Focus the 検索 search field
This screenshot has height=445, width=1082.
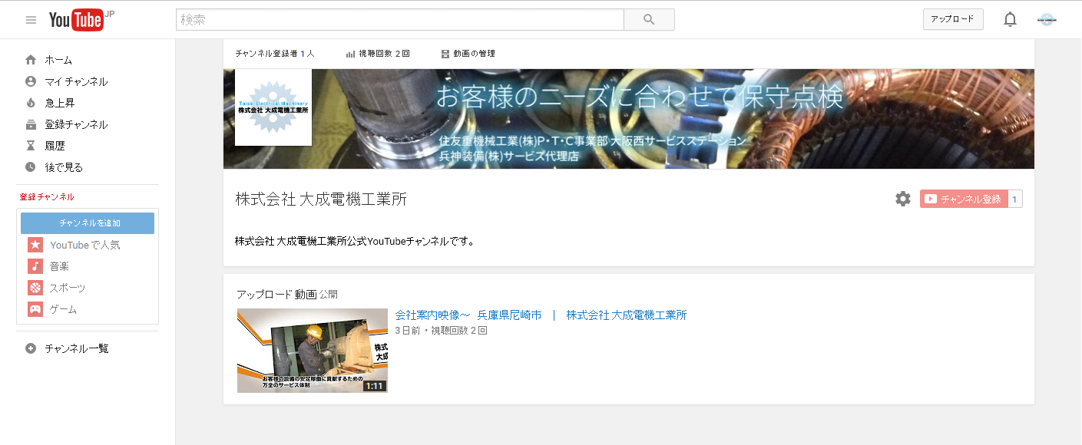pos(400,20)
